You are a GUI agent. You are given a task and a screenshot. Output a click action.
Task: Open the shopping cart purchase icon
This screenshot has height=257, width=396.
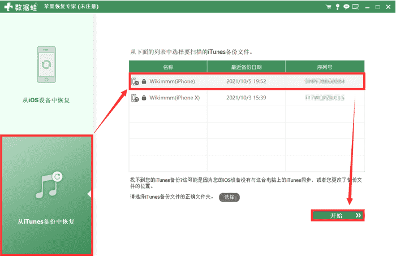[328, 7]
